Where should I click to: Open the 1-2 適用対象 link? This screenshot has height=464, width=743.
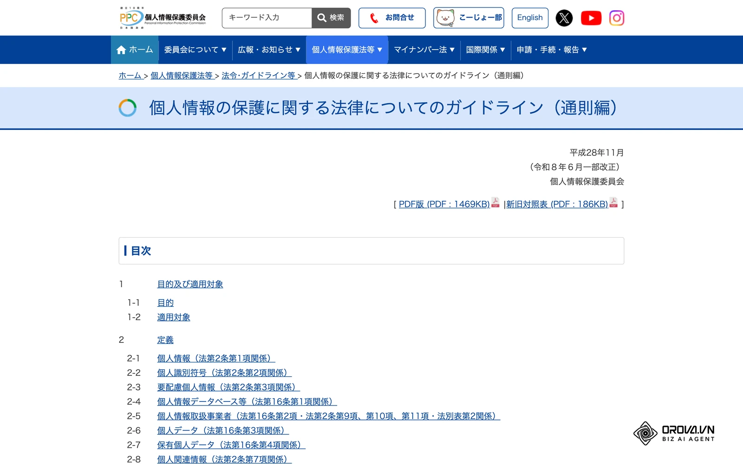174,317
